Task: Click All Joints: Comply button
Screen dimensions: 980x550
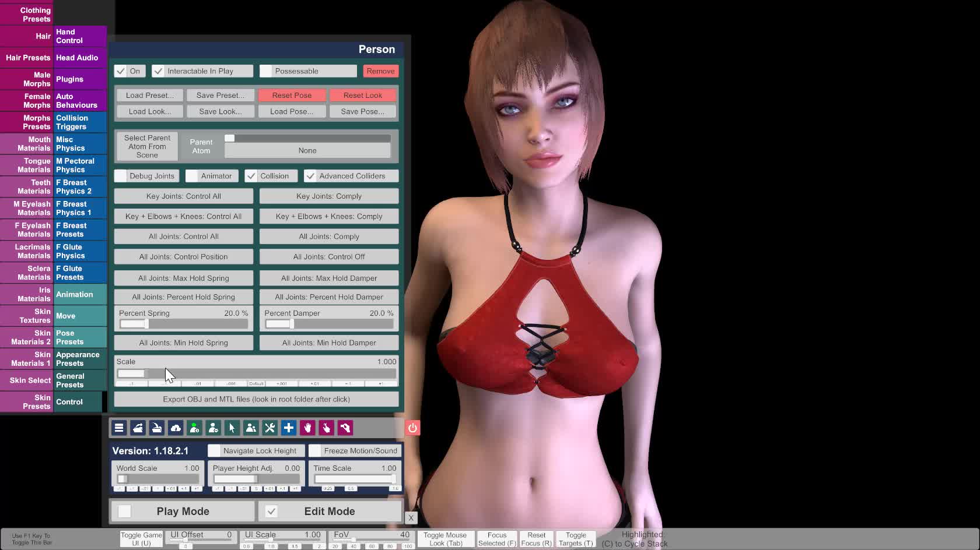Action: [329, 237]
